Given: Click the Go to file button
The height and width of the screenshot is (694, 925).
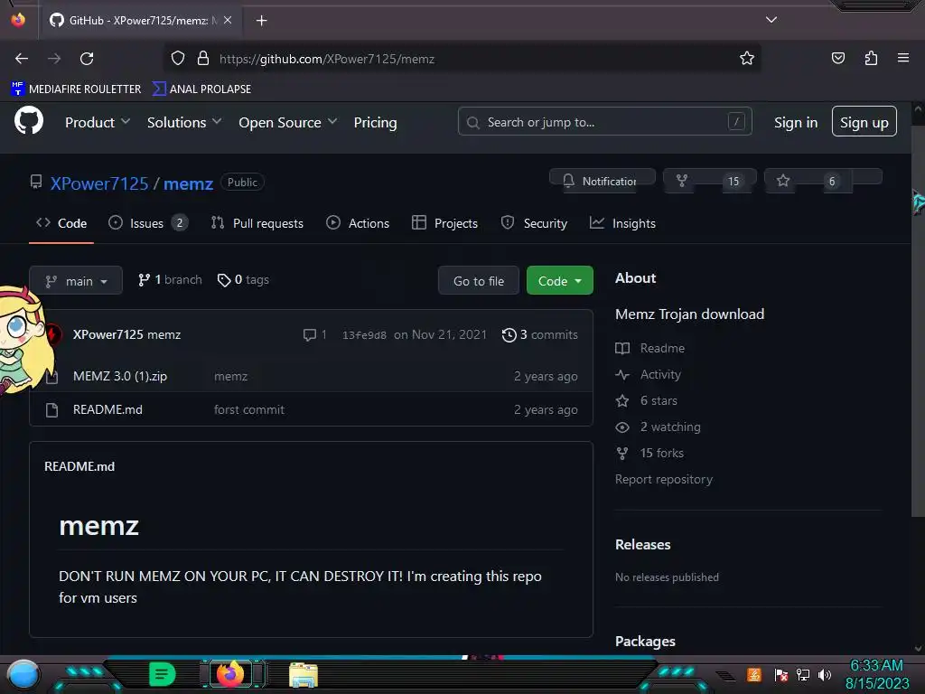Looking at the screenshot, I should tap(479, 281).
